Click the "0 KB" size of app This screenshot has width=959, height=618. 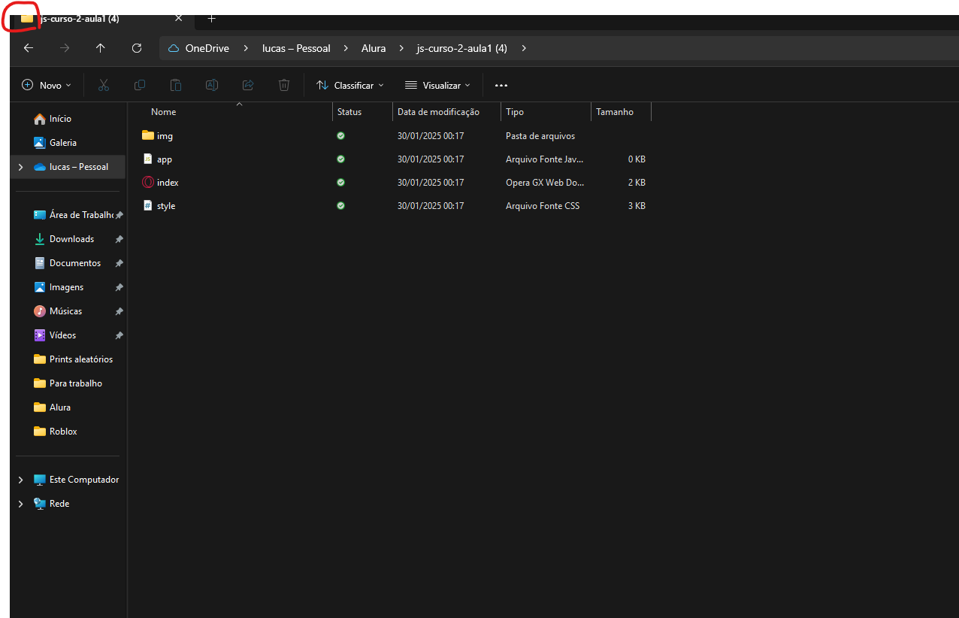637,159
